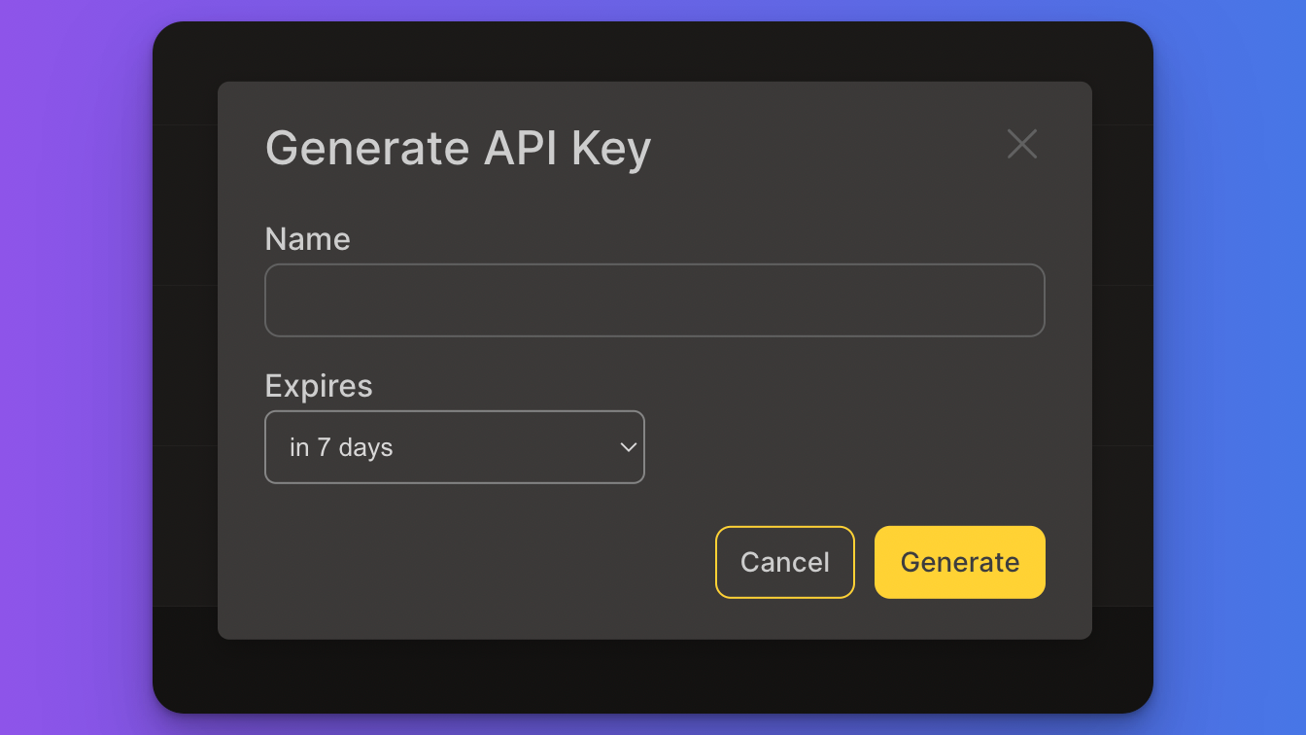Focus the empty text box under Name

(x=655, y=299)
